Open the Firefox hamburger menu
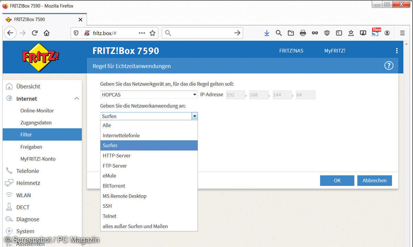413x247 pixels. click(402, 33)
